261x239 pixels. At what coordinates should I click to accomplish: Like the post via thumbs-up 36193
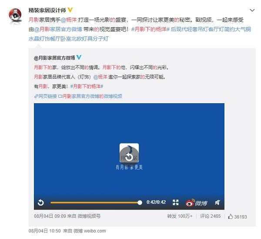click(238, 216)
